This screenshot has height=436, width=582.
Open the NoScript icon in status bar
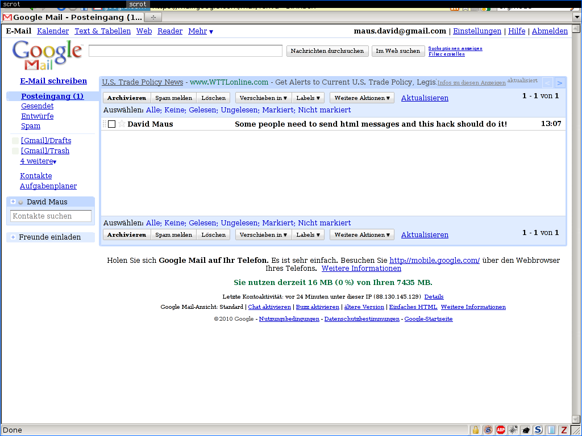tap(488, 430)
